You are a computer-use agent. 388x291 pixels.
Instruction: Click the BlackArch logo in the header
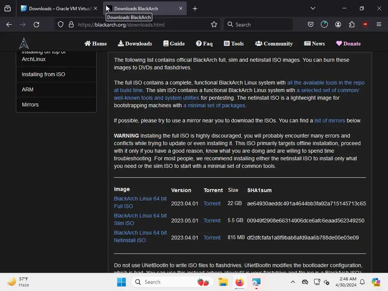point(24,43)
